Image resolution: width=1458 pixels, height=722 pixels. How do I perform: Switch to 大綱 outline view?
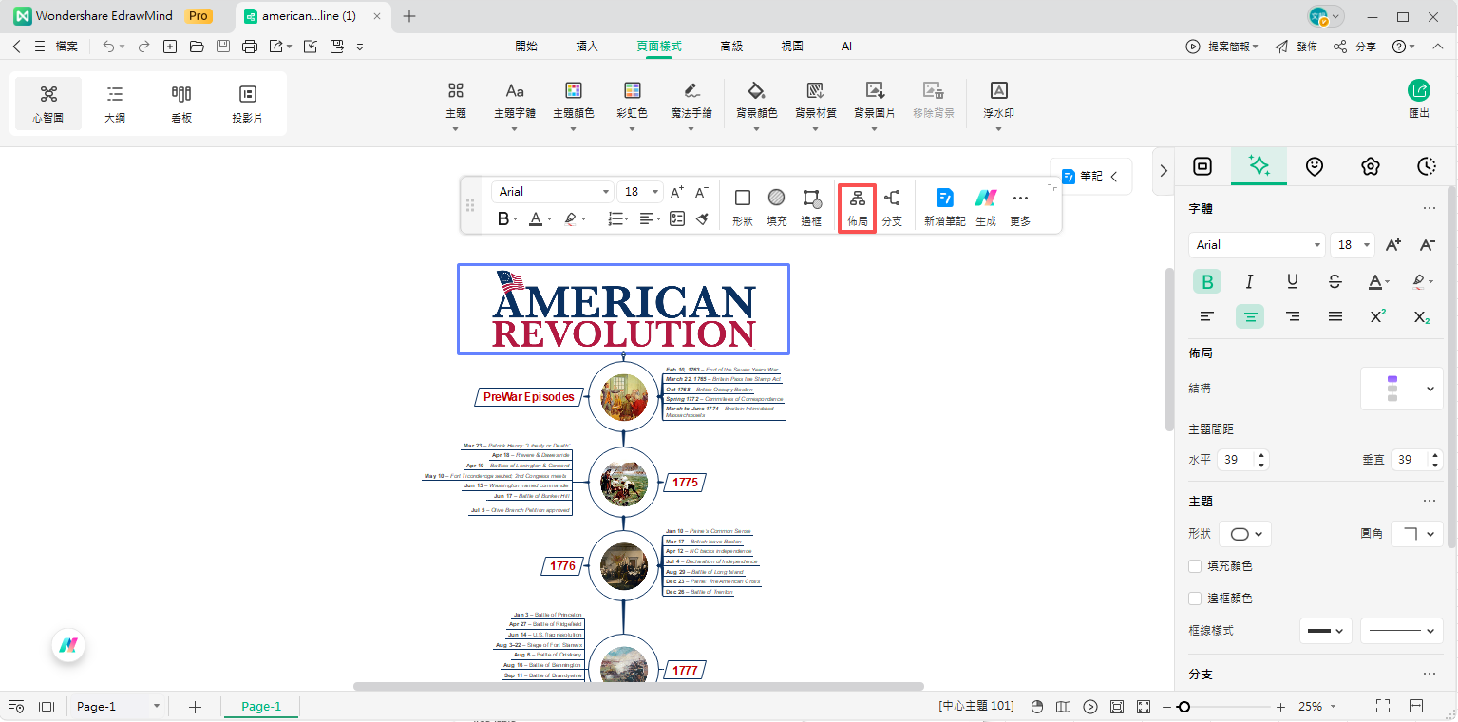click(x=115, y=104)
